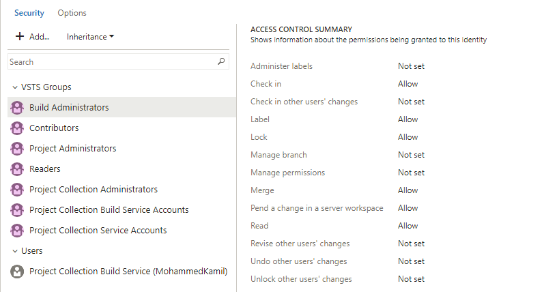Click the Administer labels permission name
559x292 pixels.
(282, 66)
